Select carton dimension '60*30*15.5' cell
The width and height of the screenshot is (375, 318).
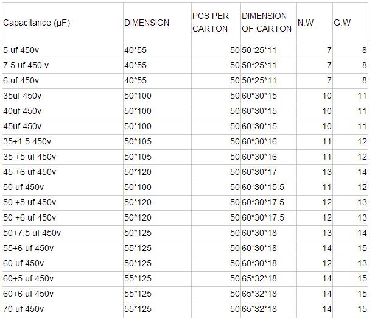(x=268, y=188)
